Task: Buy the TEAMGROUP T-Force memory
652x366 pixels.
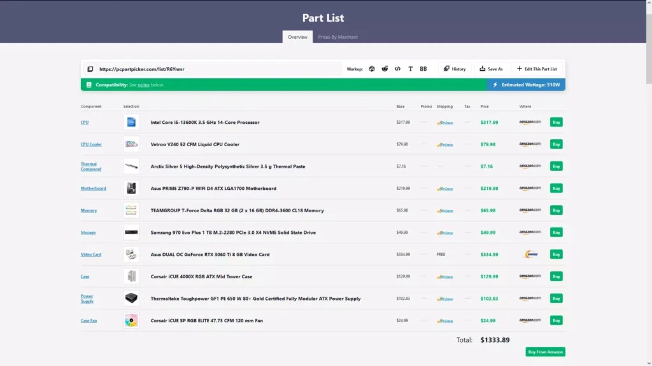Action: pos(556,210)
